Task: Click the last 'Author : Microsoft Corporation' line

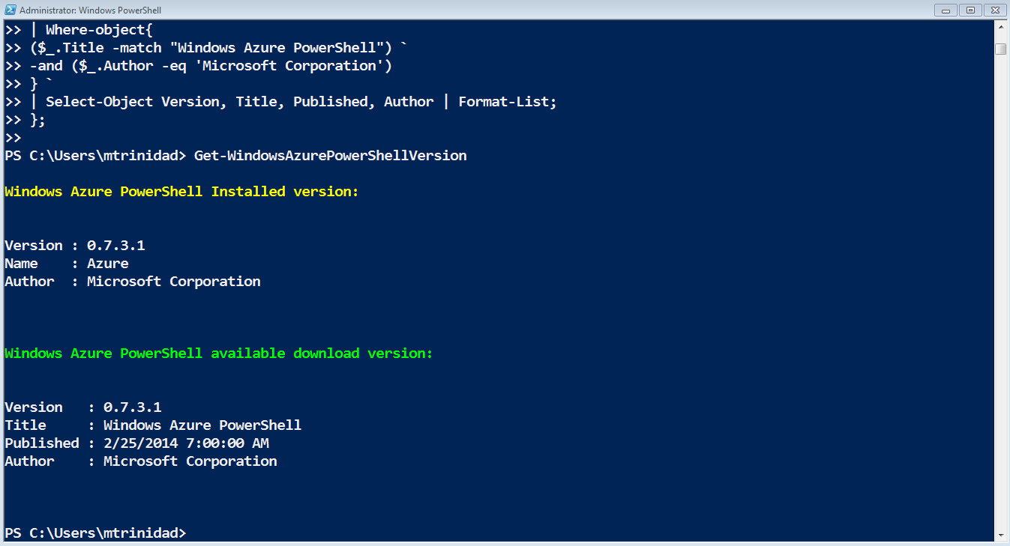Action: coord(141,461)
